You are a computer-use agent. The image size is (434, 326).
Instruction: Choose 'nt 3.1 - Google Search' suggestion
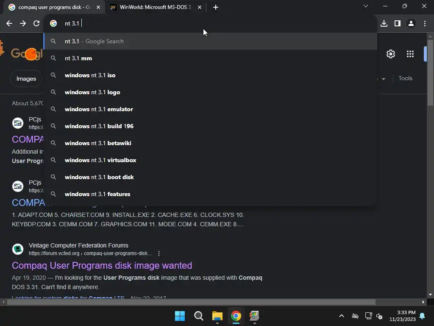[210, 41]
